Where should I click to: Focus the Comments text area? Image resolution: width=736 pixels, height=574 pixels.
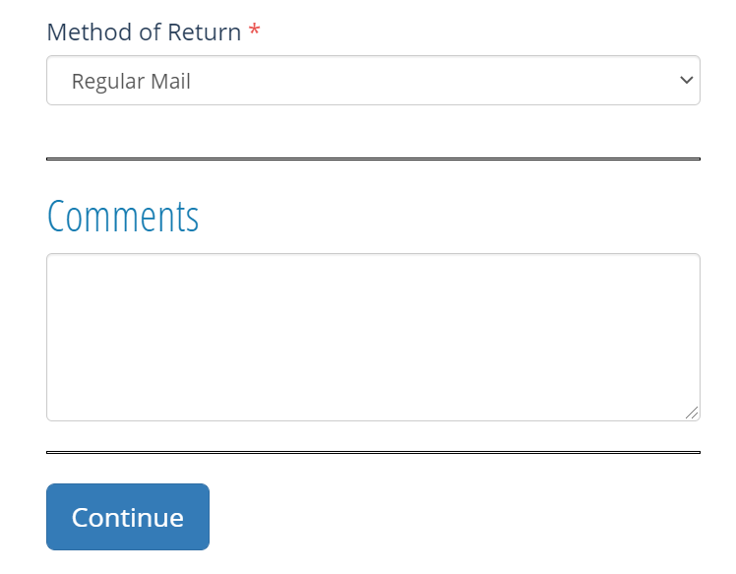[373, 338]
